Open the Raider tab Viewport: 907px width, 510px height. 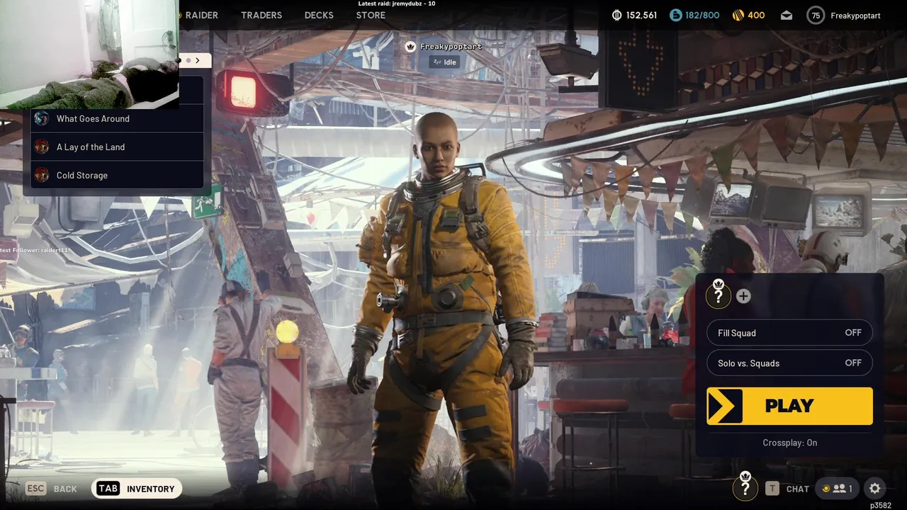tap(201, 15)
